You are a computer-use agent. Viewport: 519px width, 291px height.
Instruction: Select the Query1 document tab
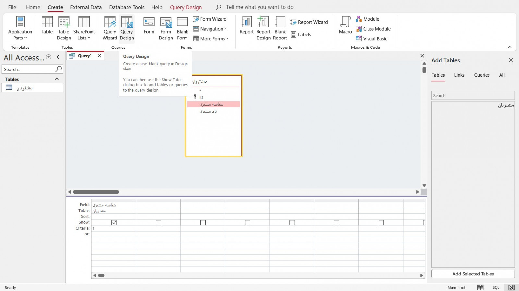[85, 56]
